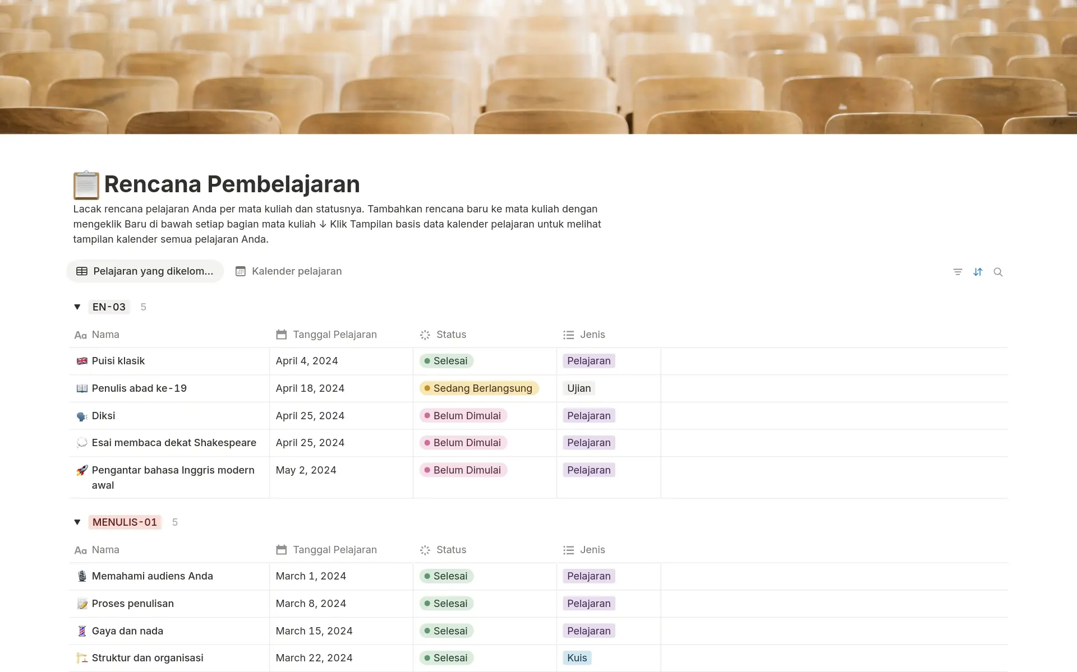
Task: Open the Memahami audiens Anda entry
Action: tap(152, 576)
